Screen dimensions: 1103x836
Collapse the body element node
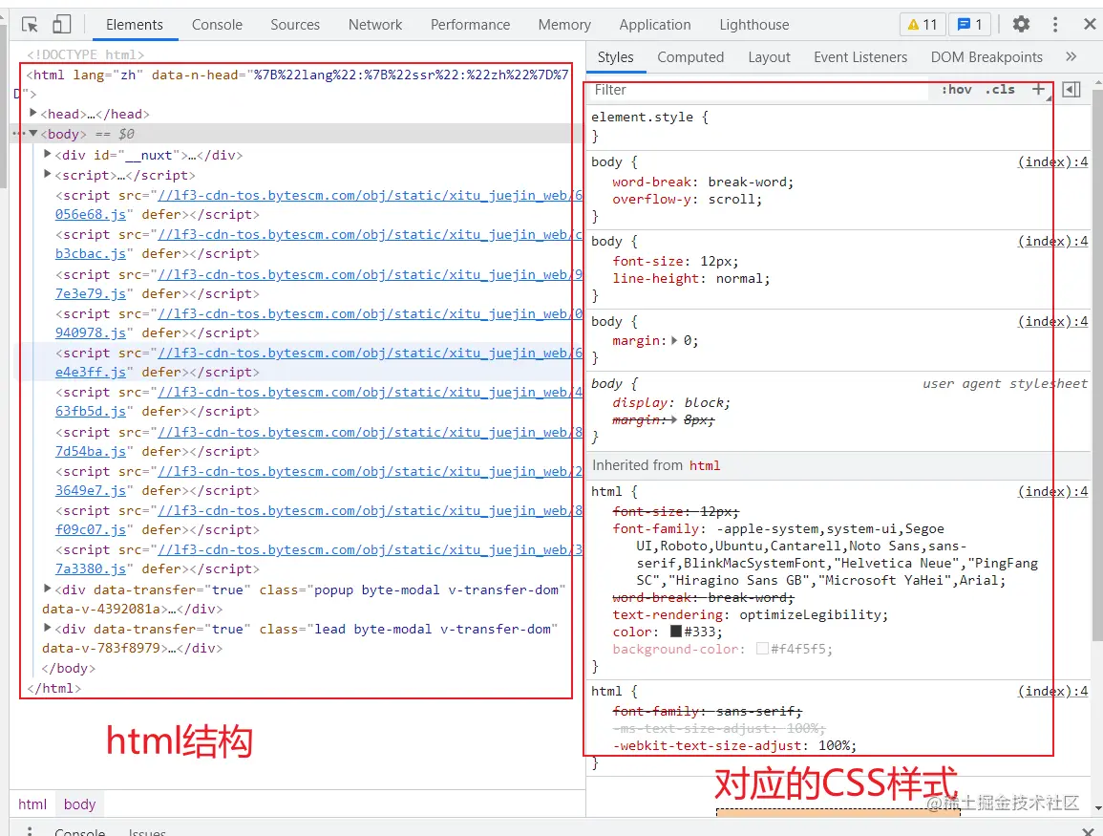[x=32, y=133]
